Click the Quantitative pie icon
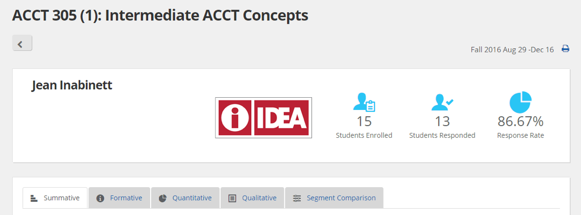This screenshot has width=581, height=215. tap(163, 198)
